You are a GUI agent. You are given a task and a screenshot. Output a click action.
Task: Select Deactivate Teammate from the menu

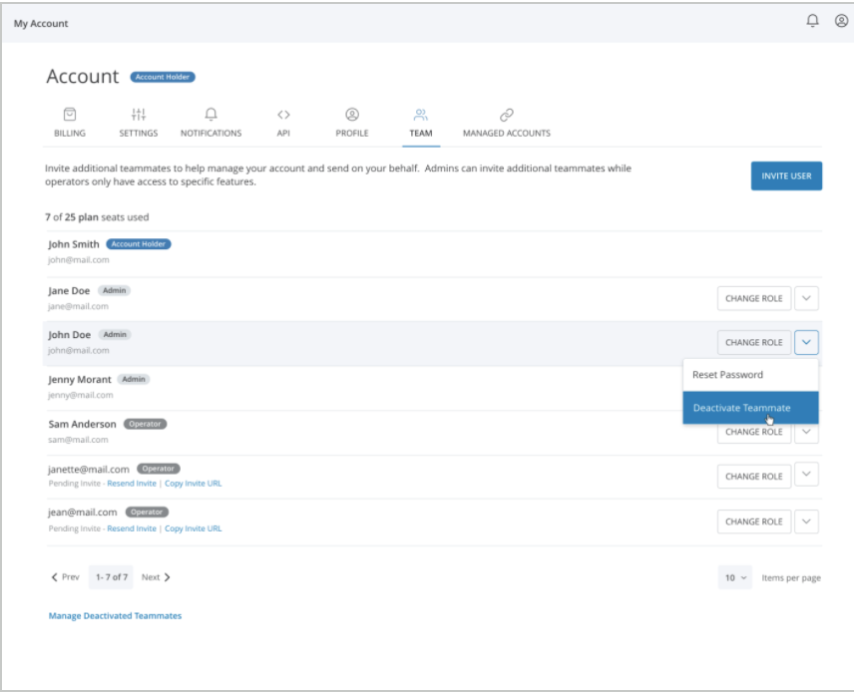coord(743,408)
